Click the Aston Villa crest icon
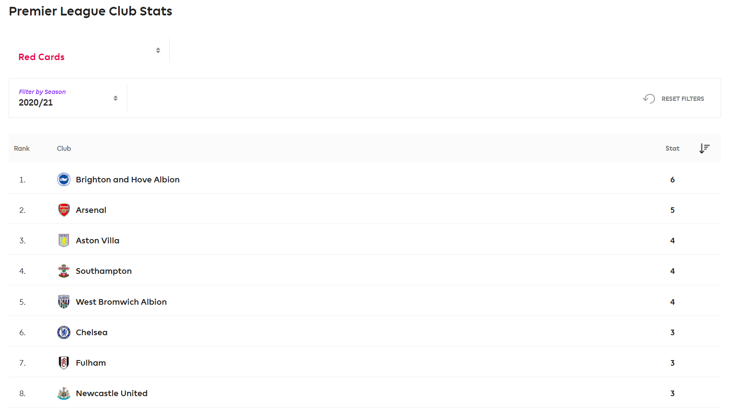Viewport: 752px width, 409px height. (x=64, y=240)
